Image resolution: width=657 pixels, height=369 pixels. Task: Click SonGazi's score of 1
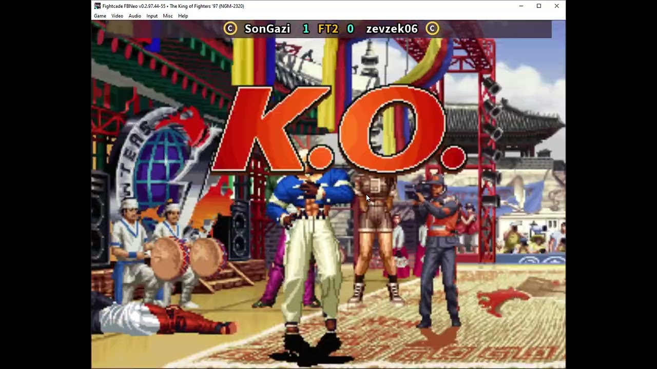(x=306, y=29)
